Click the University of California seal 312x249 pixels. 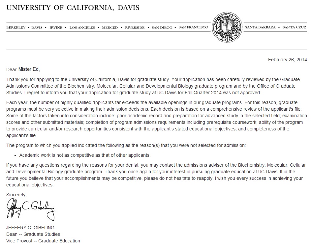pyautogui.click(x=226, y=28)
